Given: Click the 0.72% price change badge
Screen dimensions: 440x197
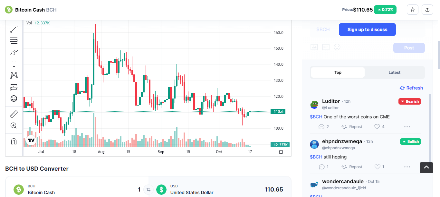Looking at the screenshot, I should pyautogui.click(x=385, y=10).
